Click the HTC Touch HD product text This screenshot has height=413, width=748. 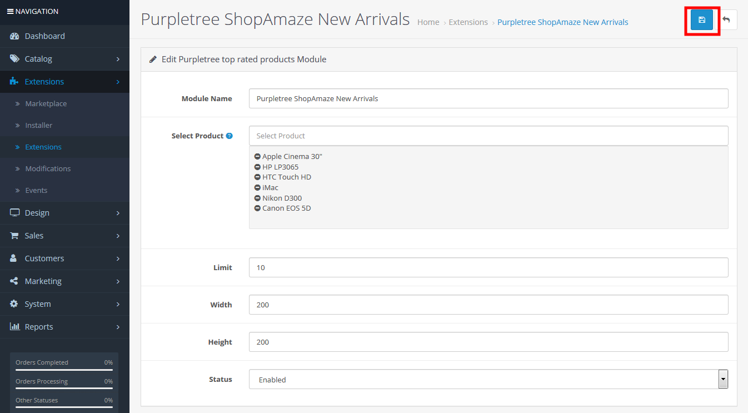tap(287, 177)
